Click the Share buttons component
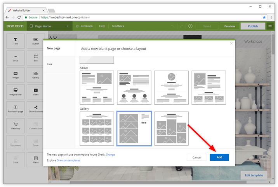This screenshot has width=278, height=187. tap(36, 109)
